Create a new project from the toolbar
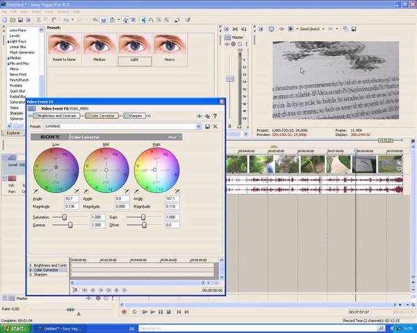417x333 pixels. [5, 20]
